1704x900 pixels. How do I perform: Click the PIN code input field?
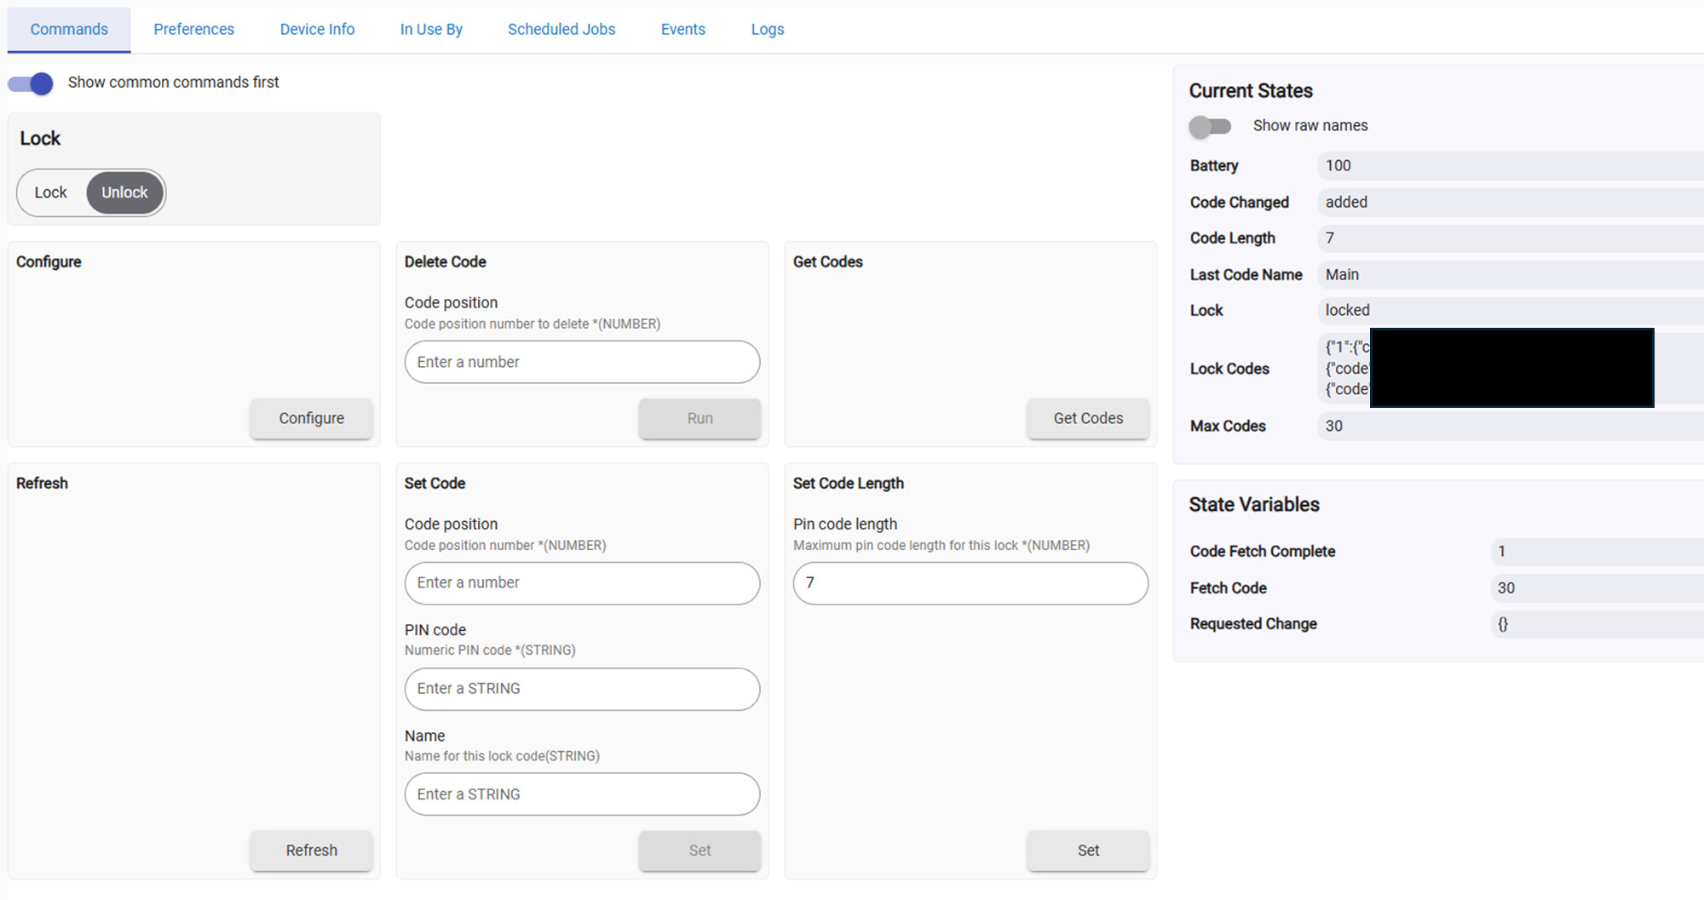582,689
